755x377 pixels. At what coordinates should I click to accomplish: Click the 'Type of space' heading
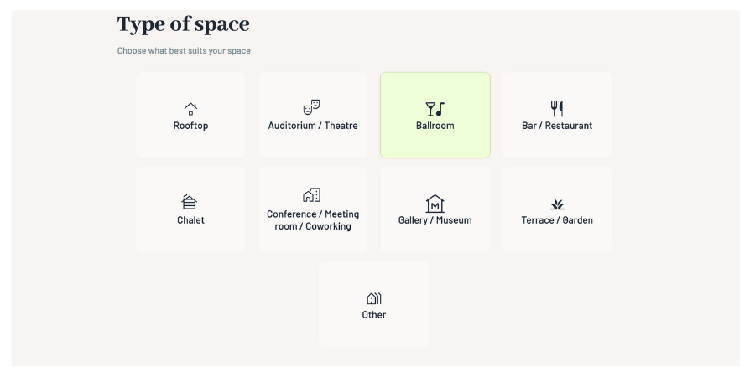(x=184, y=24)
